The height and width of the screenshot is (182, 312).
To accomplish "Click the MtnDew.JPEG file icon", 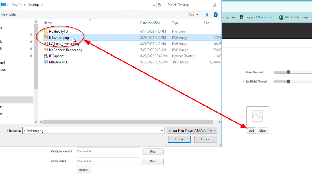I will [46, 62].
